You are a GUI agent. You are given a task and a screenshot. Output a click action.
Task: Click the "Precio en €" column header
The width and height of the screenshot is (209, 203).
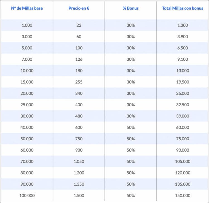[79, 8]
